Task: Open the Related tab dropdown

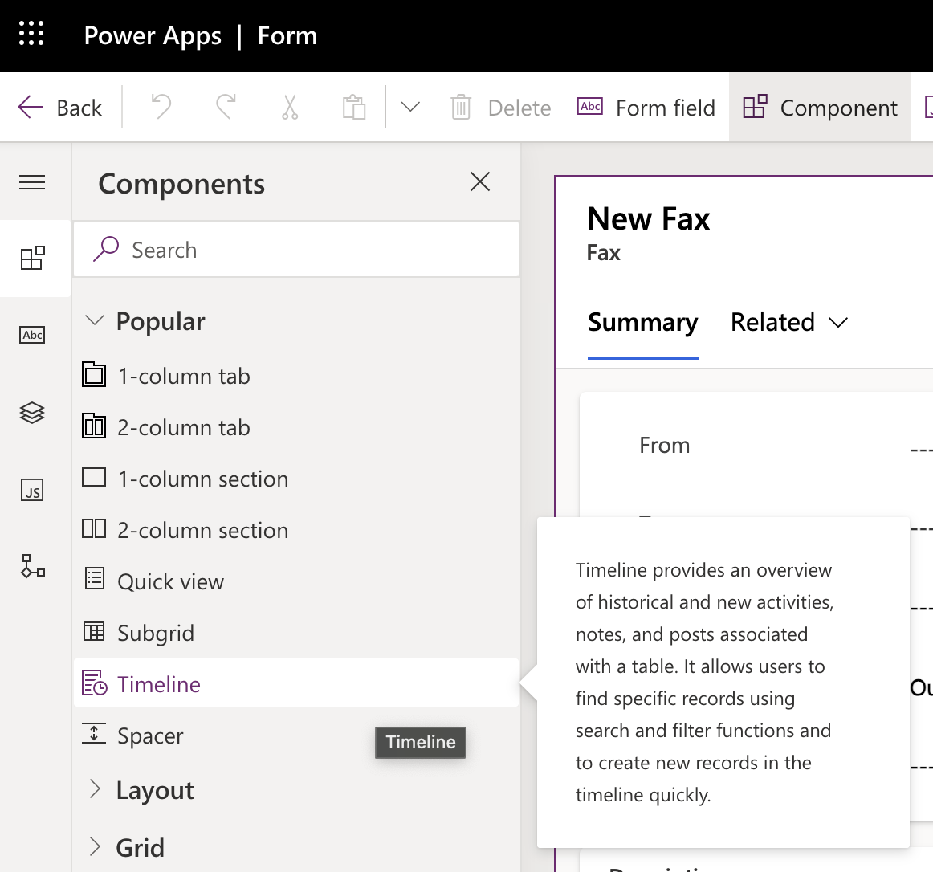Action: [x=789, y=323]
